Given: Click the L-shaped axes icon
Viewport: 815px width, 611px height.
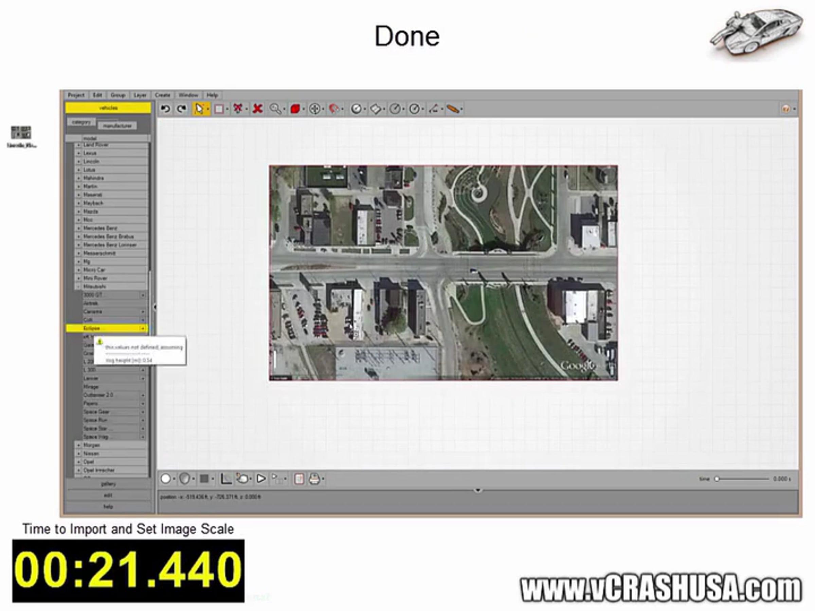Looking at the screenshot, I should pos(226,479).
